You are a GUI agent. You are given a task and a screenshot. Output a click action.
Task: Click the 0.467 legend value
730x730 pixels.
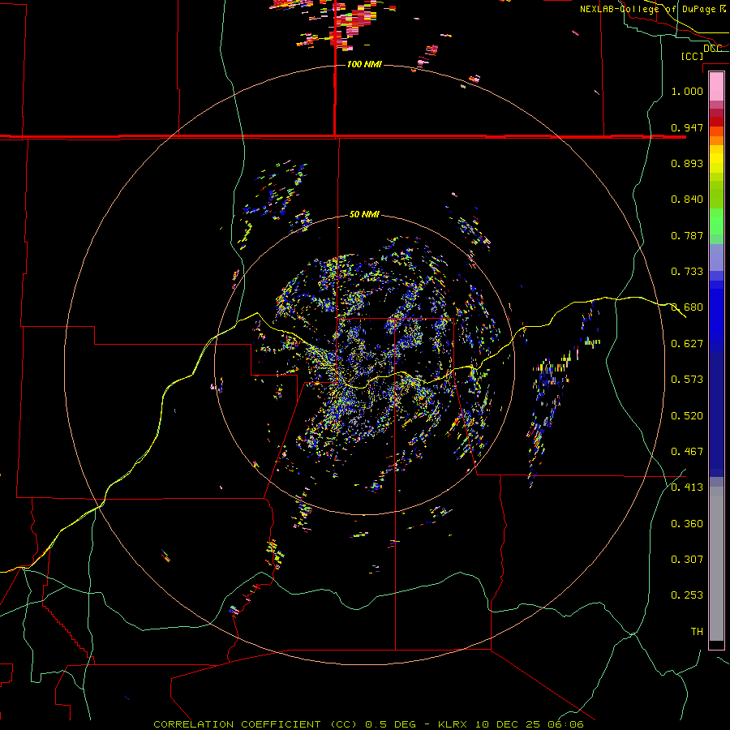687,452
